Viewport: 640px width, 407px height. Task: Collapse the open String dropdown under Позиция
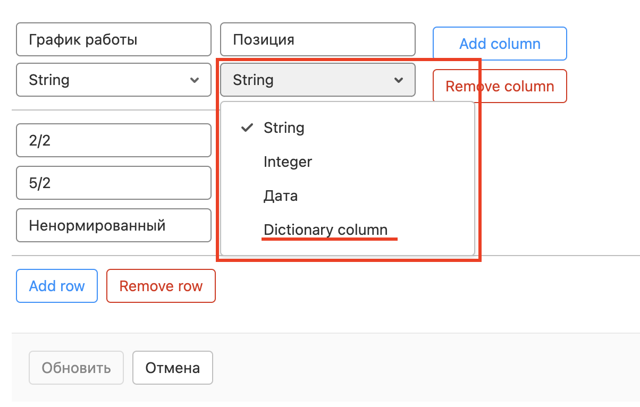click(317, 80)
